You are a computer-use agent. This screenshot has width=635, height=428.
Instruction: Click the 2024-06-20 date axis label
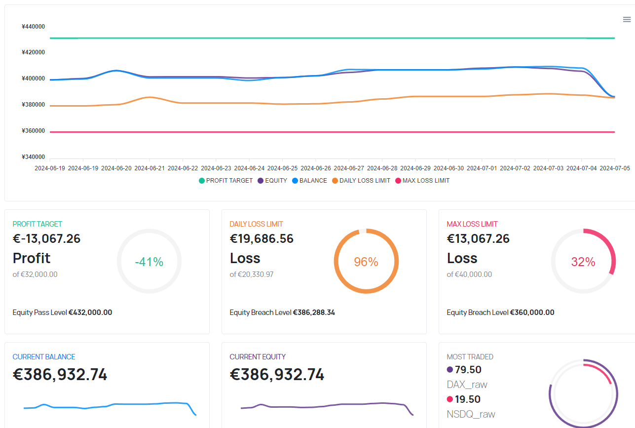(116, 168)
